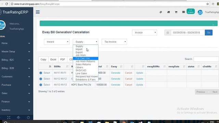Click the Previous pagination button
The height and width of the screenshot is (123, 219).
click(201, 92)
